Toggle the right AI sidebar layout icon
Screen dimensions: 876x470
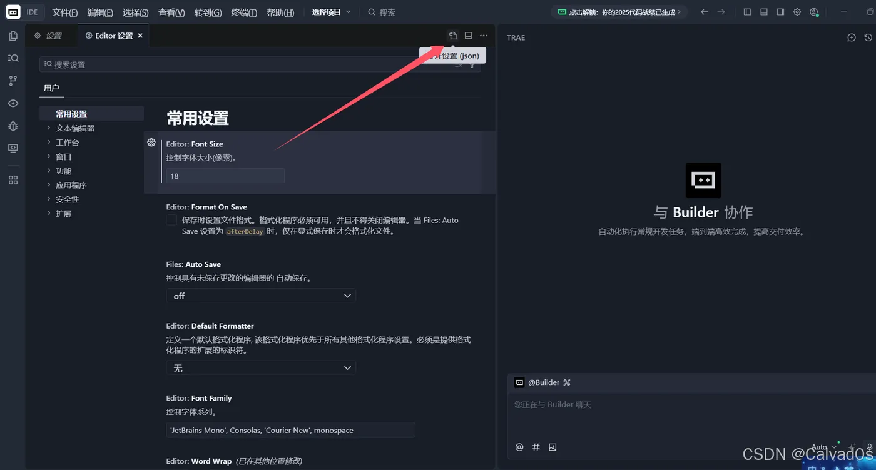pos(780,12)
